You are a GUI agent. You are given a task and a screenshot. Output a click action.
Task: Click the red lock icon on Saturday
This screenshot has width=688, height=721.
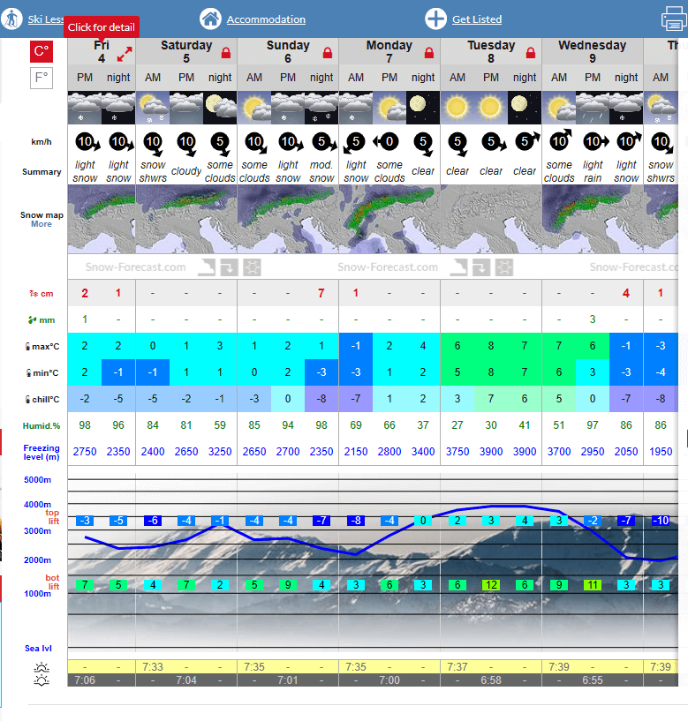coord(226,53)
